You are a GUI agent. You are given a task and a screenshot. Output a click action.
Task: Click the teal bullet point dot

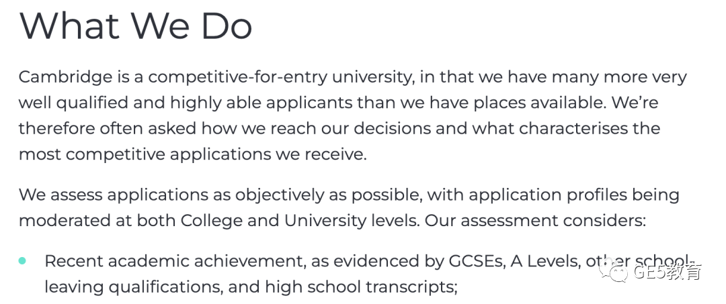pos(22,261)
